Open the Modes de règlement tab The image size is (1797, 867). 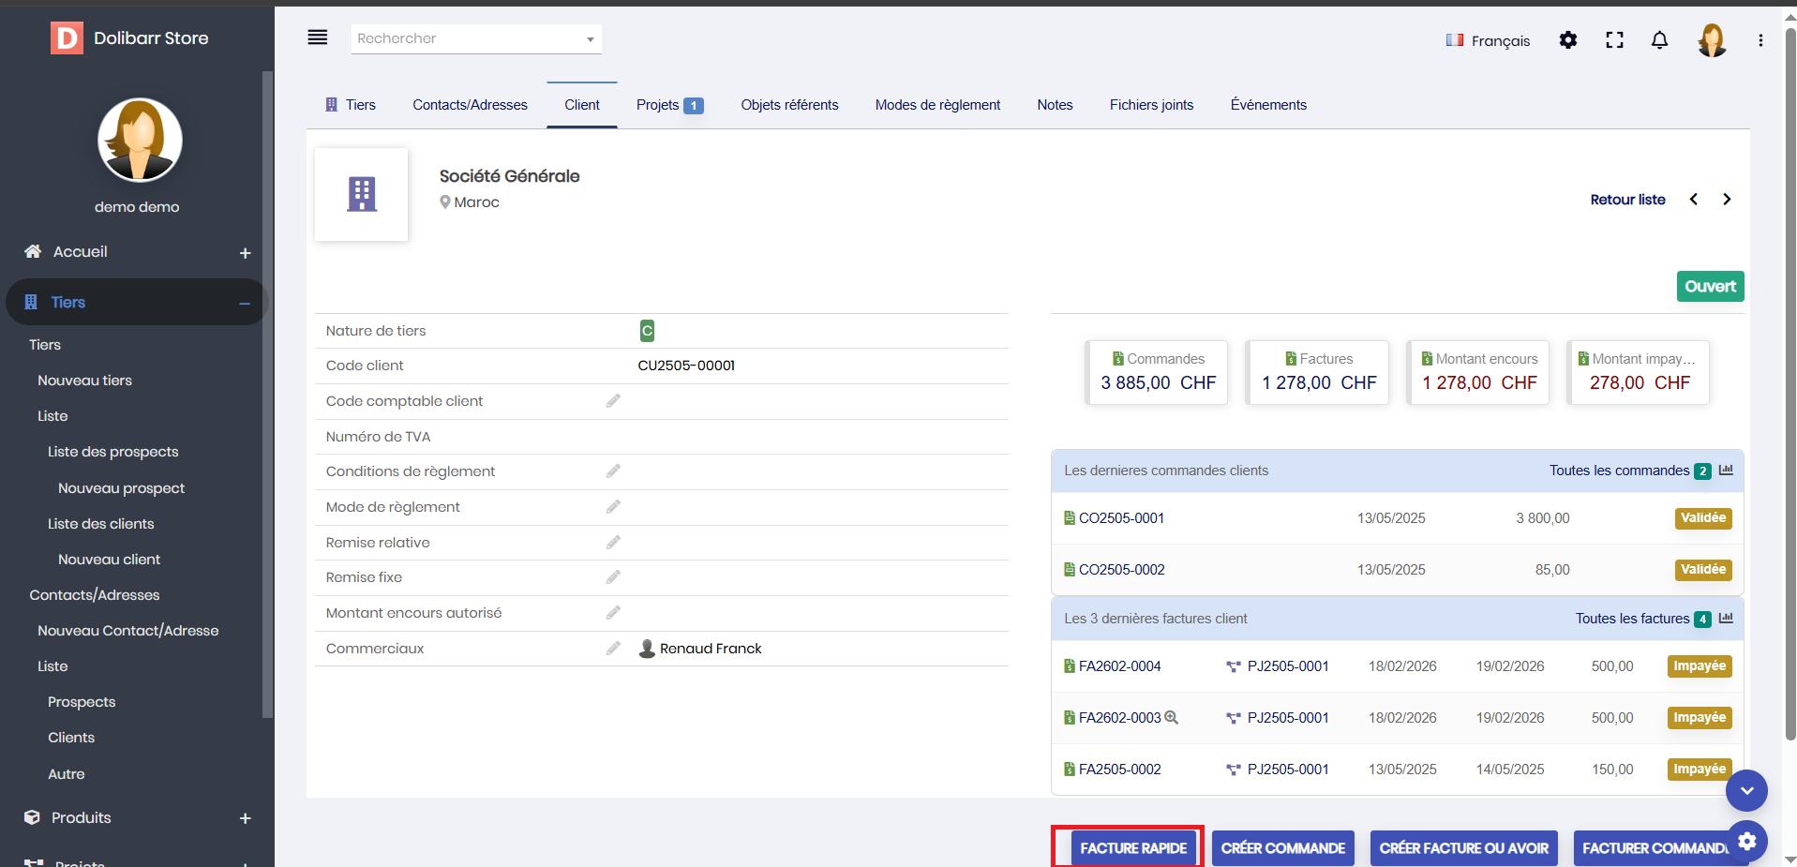[x=937, y=105]
